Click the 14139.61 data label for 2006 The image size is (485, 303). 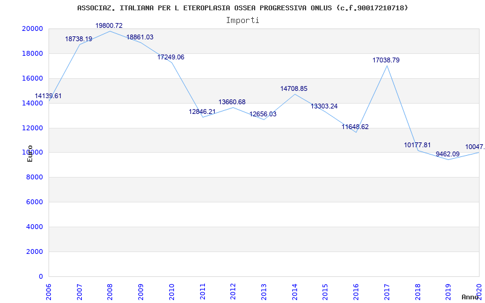tap(48, 96)
